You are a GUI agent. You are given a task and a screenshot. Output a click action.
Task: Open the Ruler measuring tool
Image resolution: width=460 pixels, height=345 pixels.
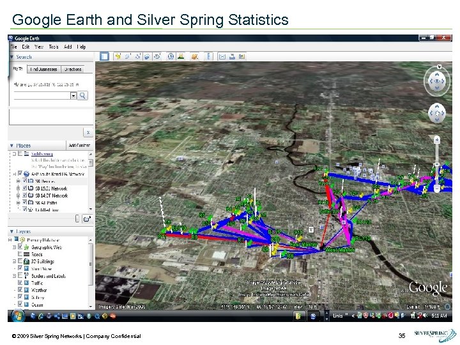coord(208,56)
